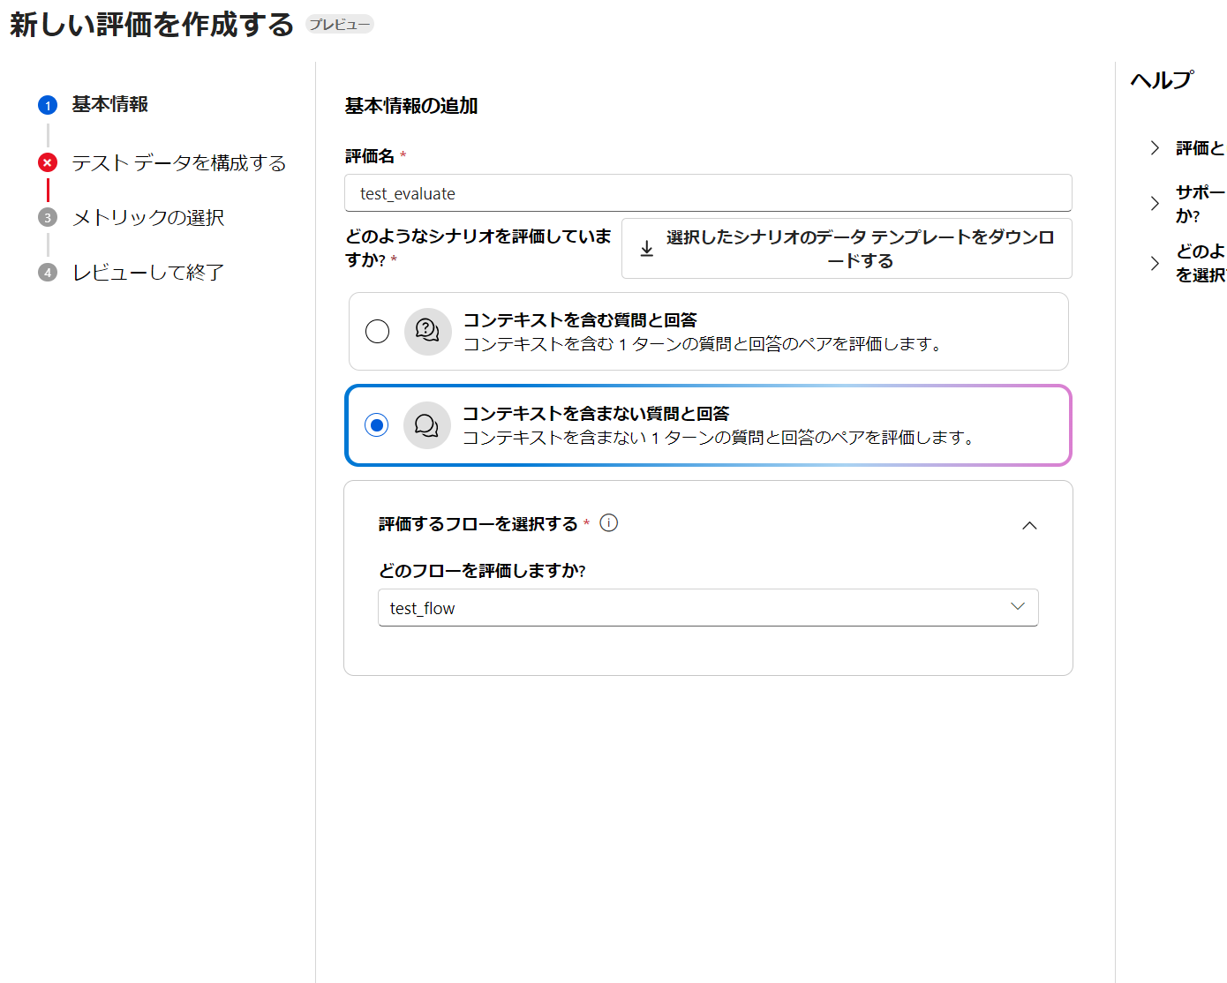Click the 評価するフローを選択する section title
Screen dimensions: 1227x983
click(478, 524)
